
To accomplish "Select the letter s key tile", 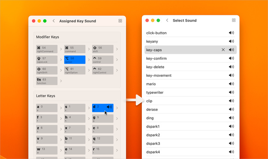I will 75,108.
